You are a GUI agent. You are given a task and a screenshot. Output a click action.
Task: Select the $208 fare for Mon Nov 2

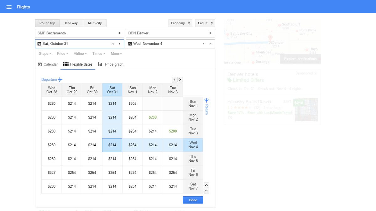[153, 118]
